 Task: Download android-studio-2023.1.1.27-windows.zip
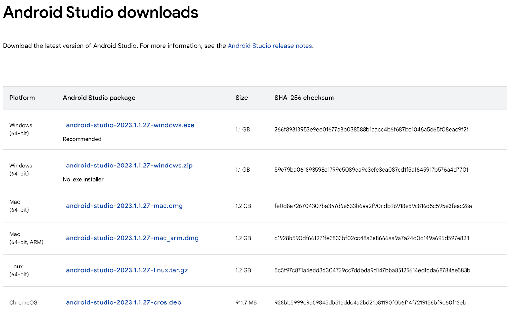[129, 166]
